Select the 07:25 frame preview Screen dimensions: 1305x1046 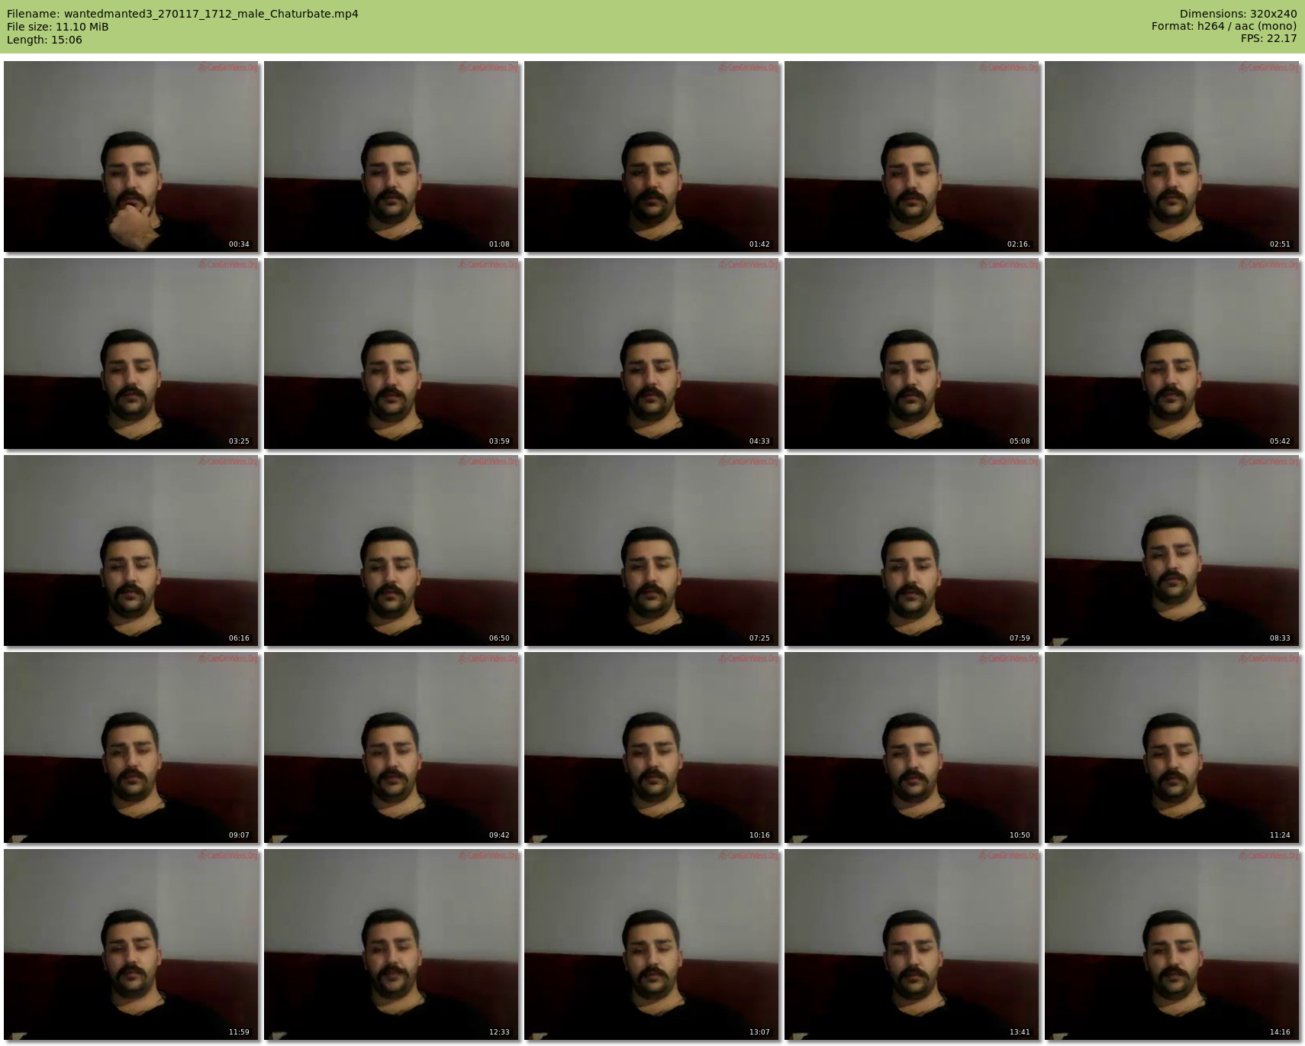point(652,550)
